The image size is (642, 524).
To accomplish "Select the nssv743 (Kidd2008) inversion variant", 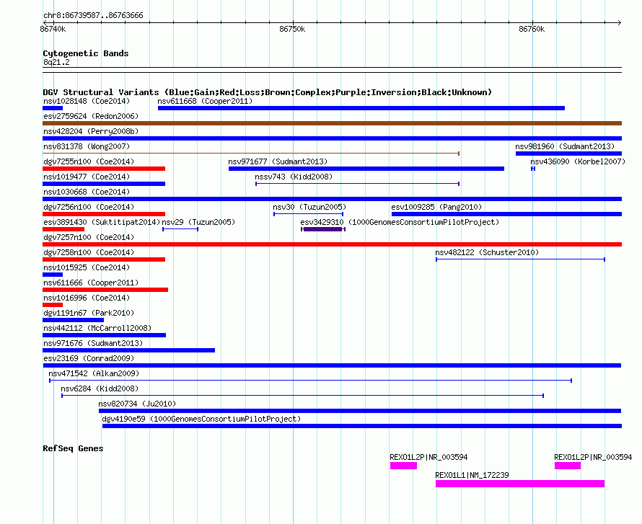I will (x=358, y=184).
